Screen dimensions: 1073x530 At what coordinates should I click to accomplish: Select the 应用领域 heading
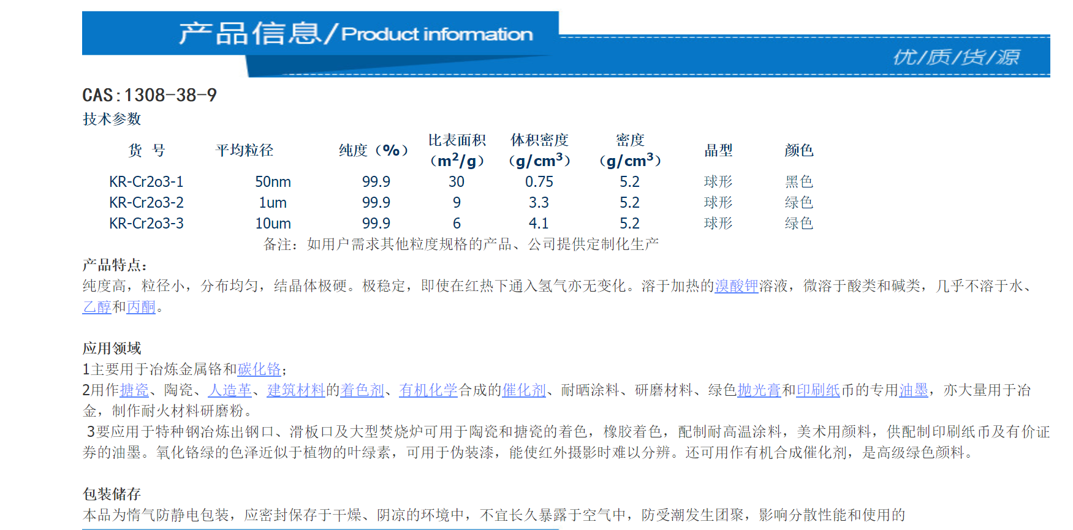(112, 349)
